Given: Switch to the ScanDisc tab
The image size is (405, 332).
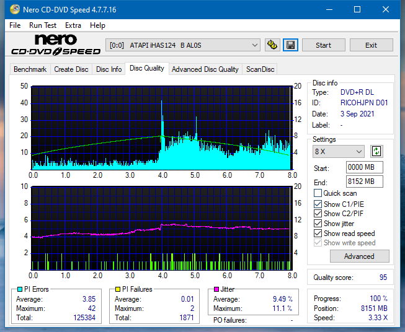Looking at the screenshot, I should tap(260, 69).
